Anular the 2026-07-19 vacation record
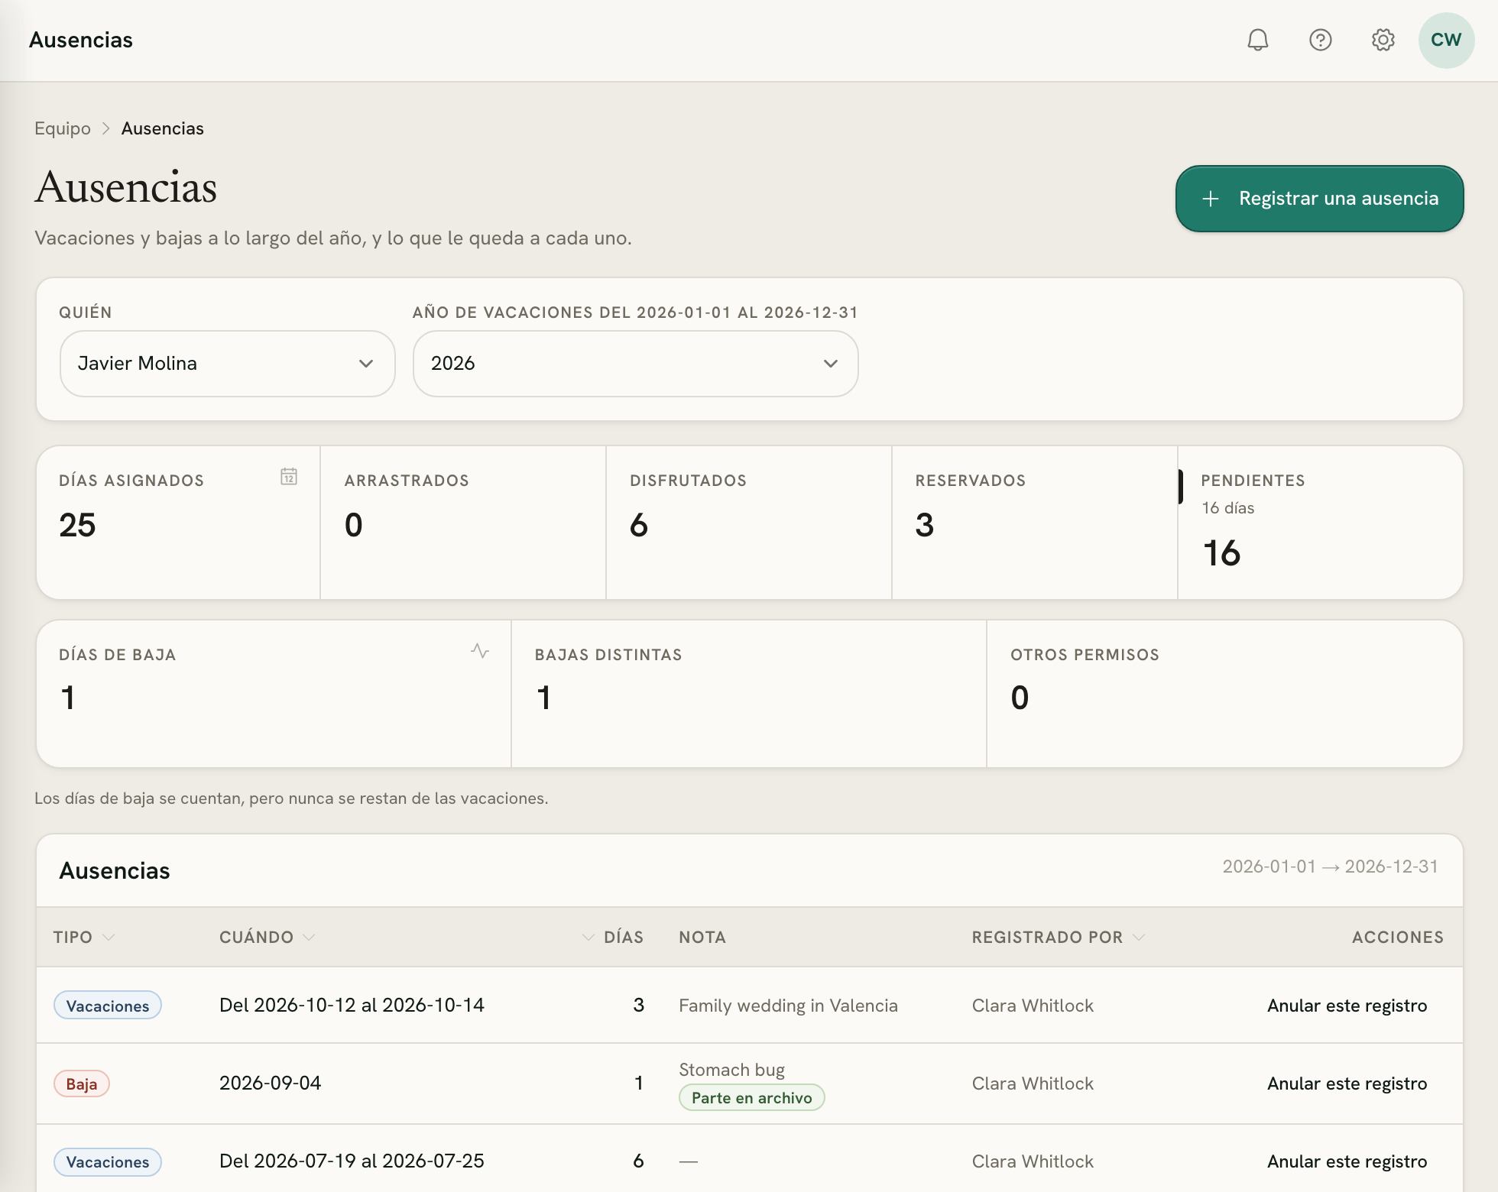 tap(1347, 1161)
